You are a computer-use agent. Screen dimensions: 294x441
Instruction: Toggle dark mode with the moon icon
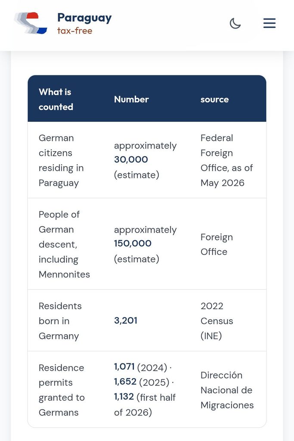pyautogui.click(x=235, y=23)
